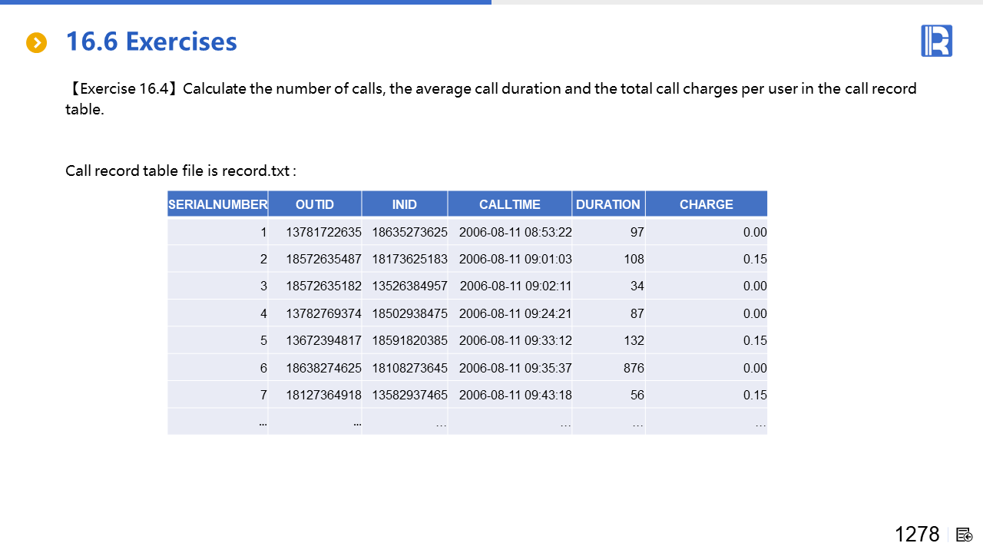Select the SERIALNUMBER column header
This screenshot has height=553, width=983.
[x=218, y=204]
